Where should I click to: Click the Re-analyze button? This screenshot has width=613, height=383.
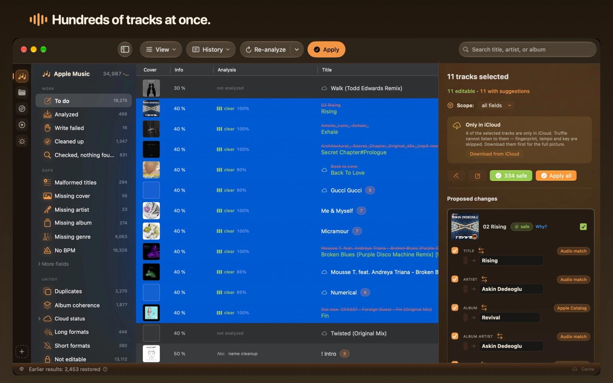[266, 49]
